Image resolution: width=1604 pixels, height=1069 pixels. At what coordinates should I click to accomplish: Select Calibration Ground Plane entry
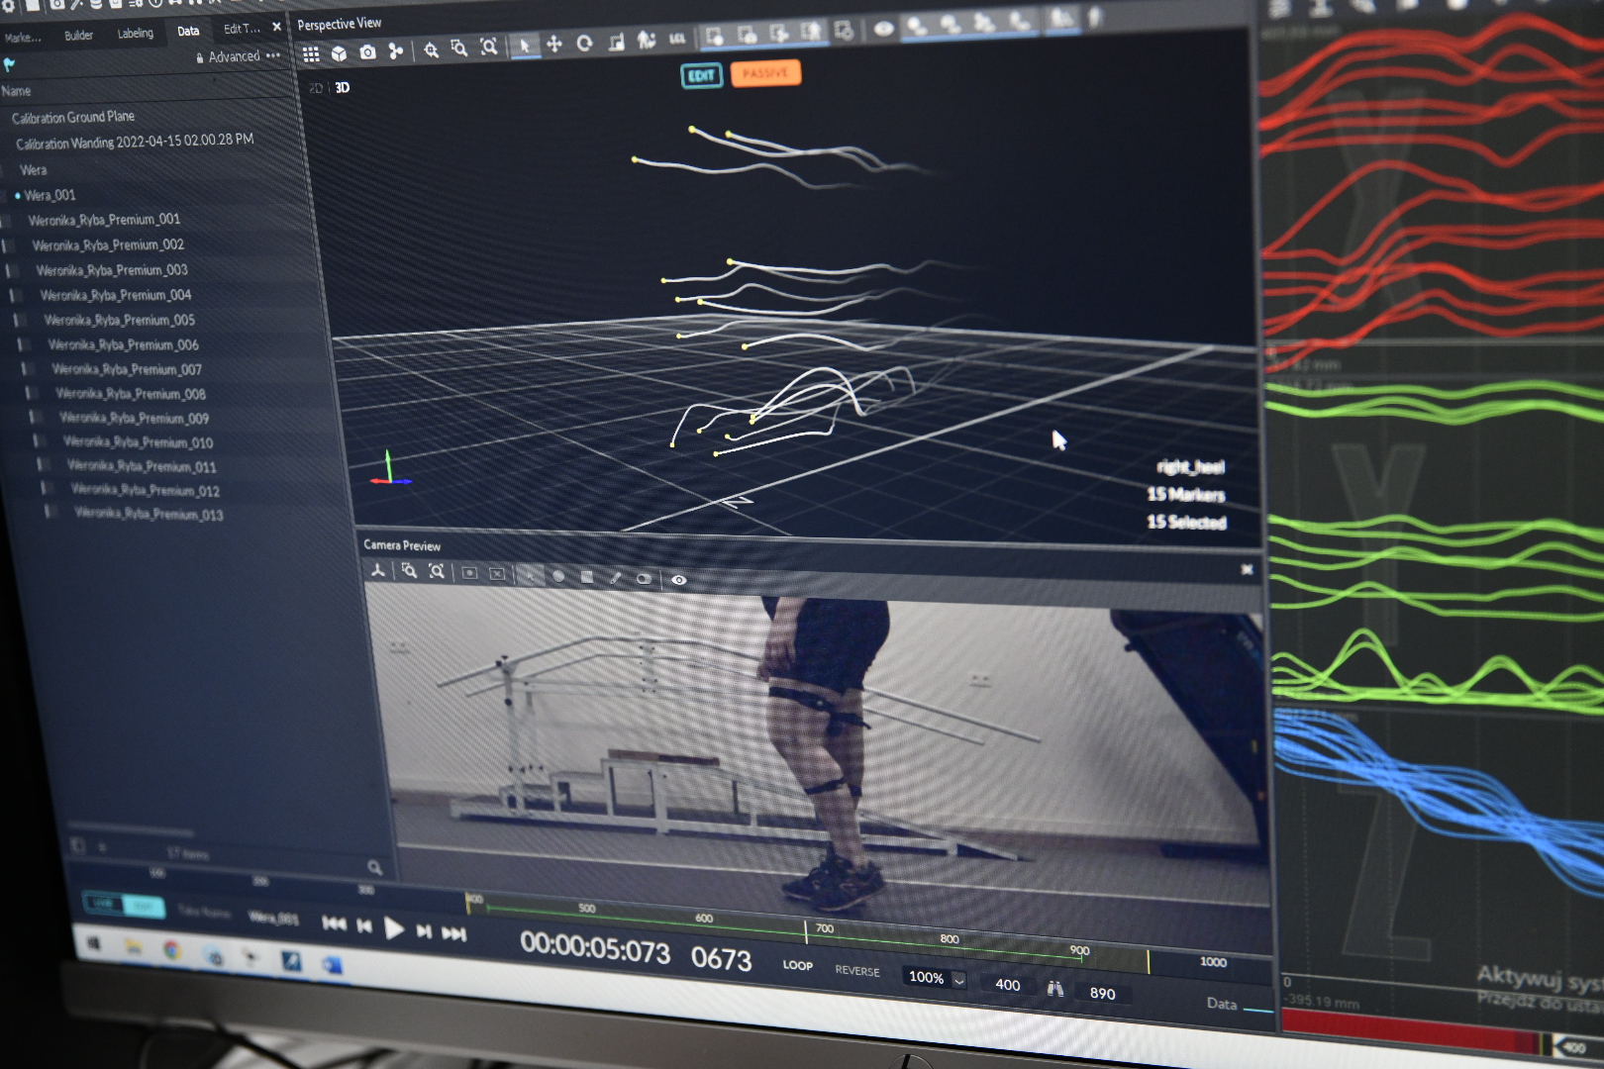click(x=73, y=117)
